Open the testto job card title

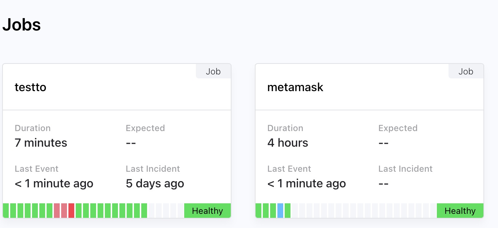coord(31,87)
